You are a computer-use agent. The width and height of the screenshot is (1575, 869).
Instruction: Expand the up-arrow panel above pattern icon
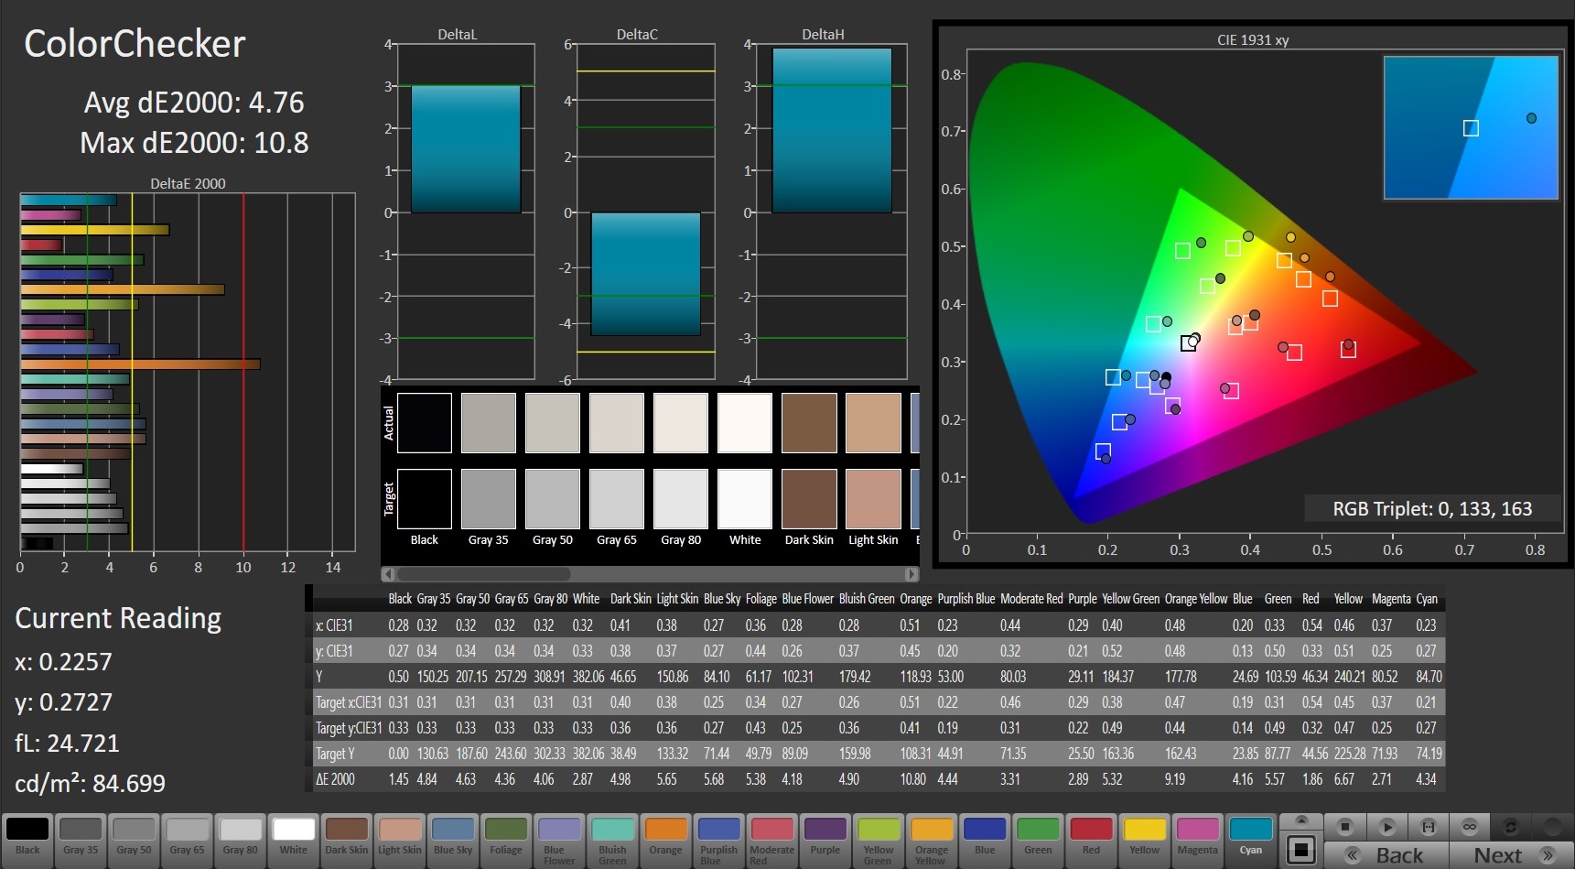pyautogui.click(x=1300, y=820)
